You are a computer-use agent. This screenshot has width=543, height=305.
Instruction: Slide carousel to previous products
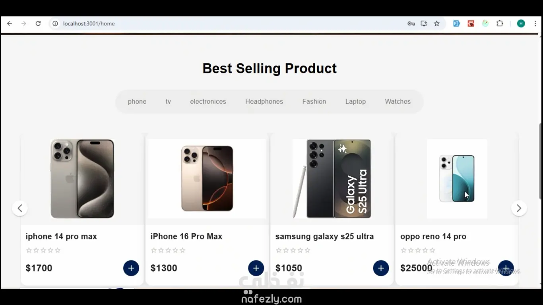pos(20,208)
